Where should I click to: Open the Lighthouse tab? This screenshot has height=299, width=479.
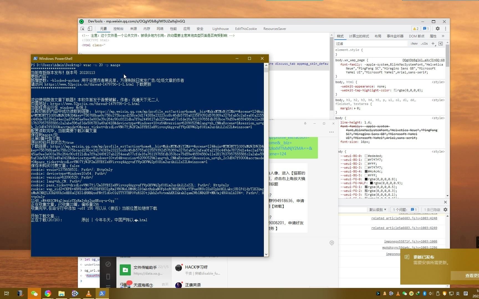(x=220, y=29)
